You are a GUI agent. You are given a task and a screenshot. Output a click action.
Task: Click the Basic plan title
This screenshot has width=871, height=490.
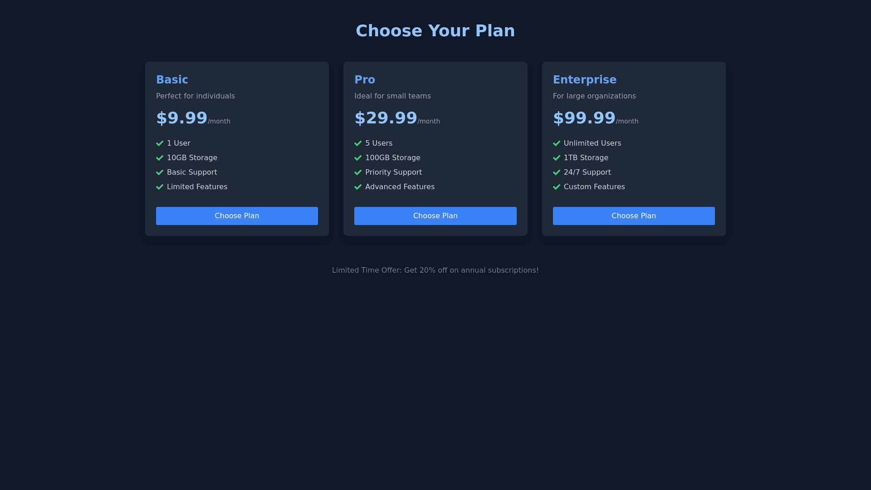coord(172,80)
